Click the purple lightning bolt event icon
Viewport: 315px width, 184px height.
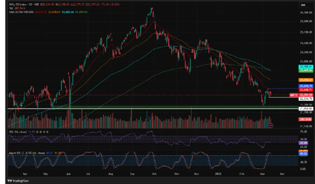coord(271,125)
